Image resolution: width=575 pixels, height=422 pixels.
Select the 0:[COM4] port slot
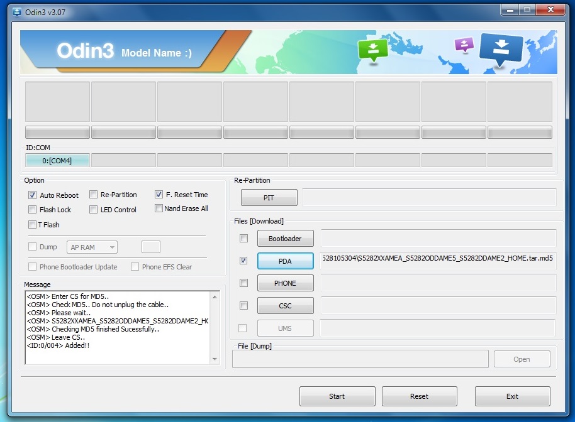point(57,160)
